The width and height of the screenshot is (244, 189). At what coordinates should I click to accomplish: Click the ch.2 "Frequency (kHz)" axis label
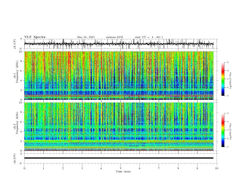pos(17,123)
